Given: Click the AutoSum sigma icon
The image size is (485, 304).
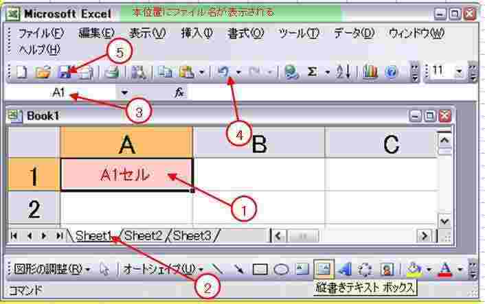Looking at the screenshot, I should pos(312,71).
